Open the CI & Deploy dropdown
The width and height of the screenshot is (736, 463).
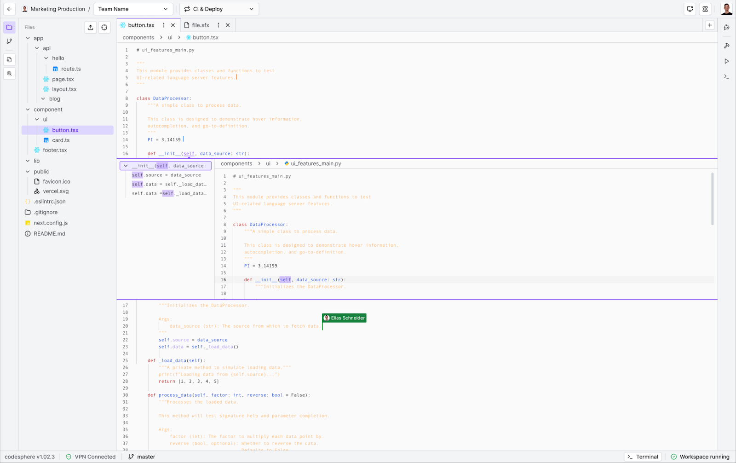pyautogui.click(x=219, y=9)
